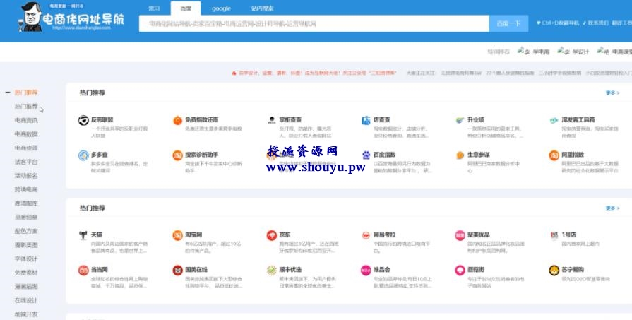Open the 联系我们 link
Screen dimensions: 632x320
[595, 23]
